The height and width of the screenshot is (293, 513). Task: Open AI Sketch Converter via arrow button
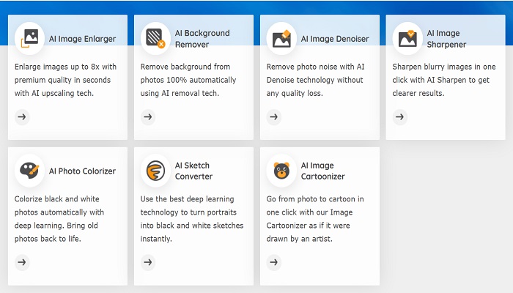(x=148, y=262)
